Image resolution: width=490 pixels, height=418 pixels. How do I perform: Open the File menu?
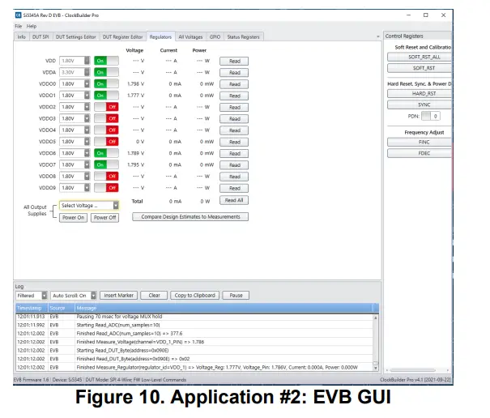18,26
